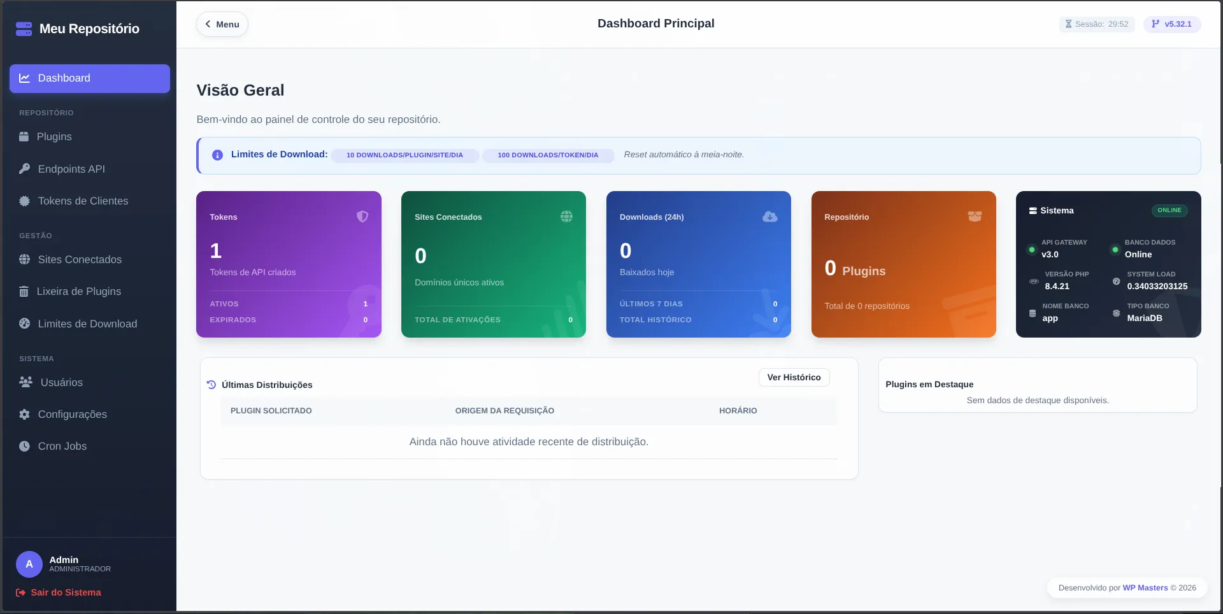1223x614 pixels.
Task: Click the session timer badge
Action: pyautogui.click(x=1097, y=24)
